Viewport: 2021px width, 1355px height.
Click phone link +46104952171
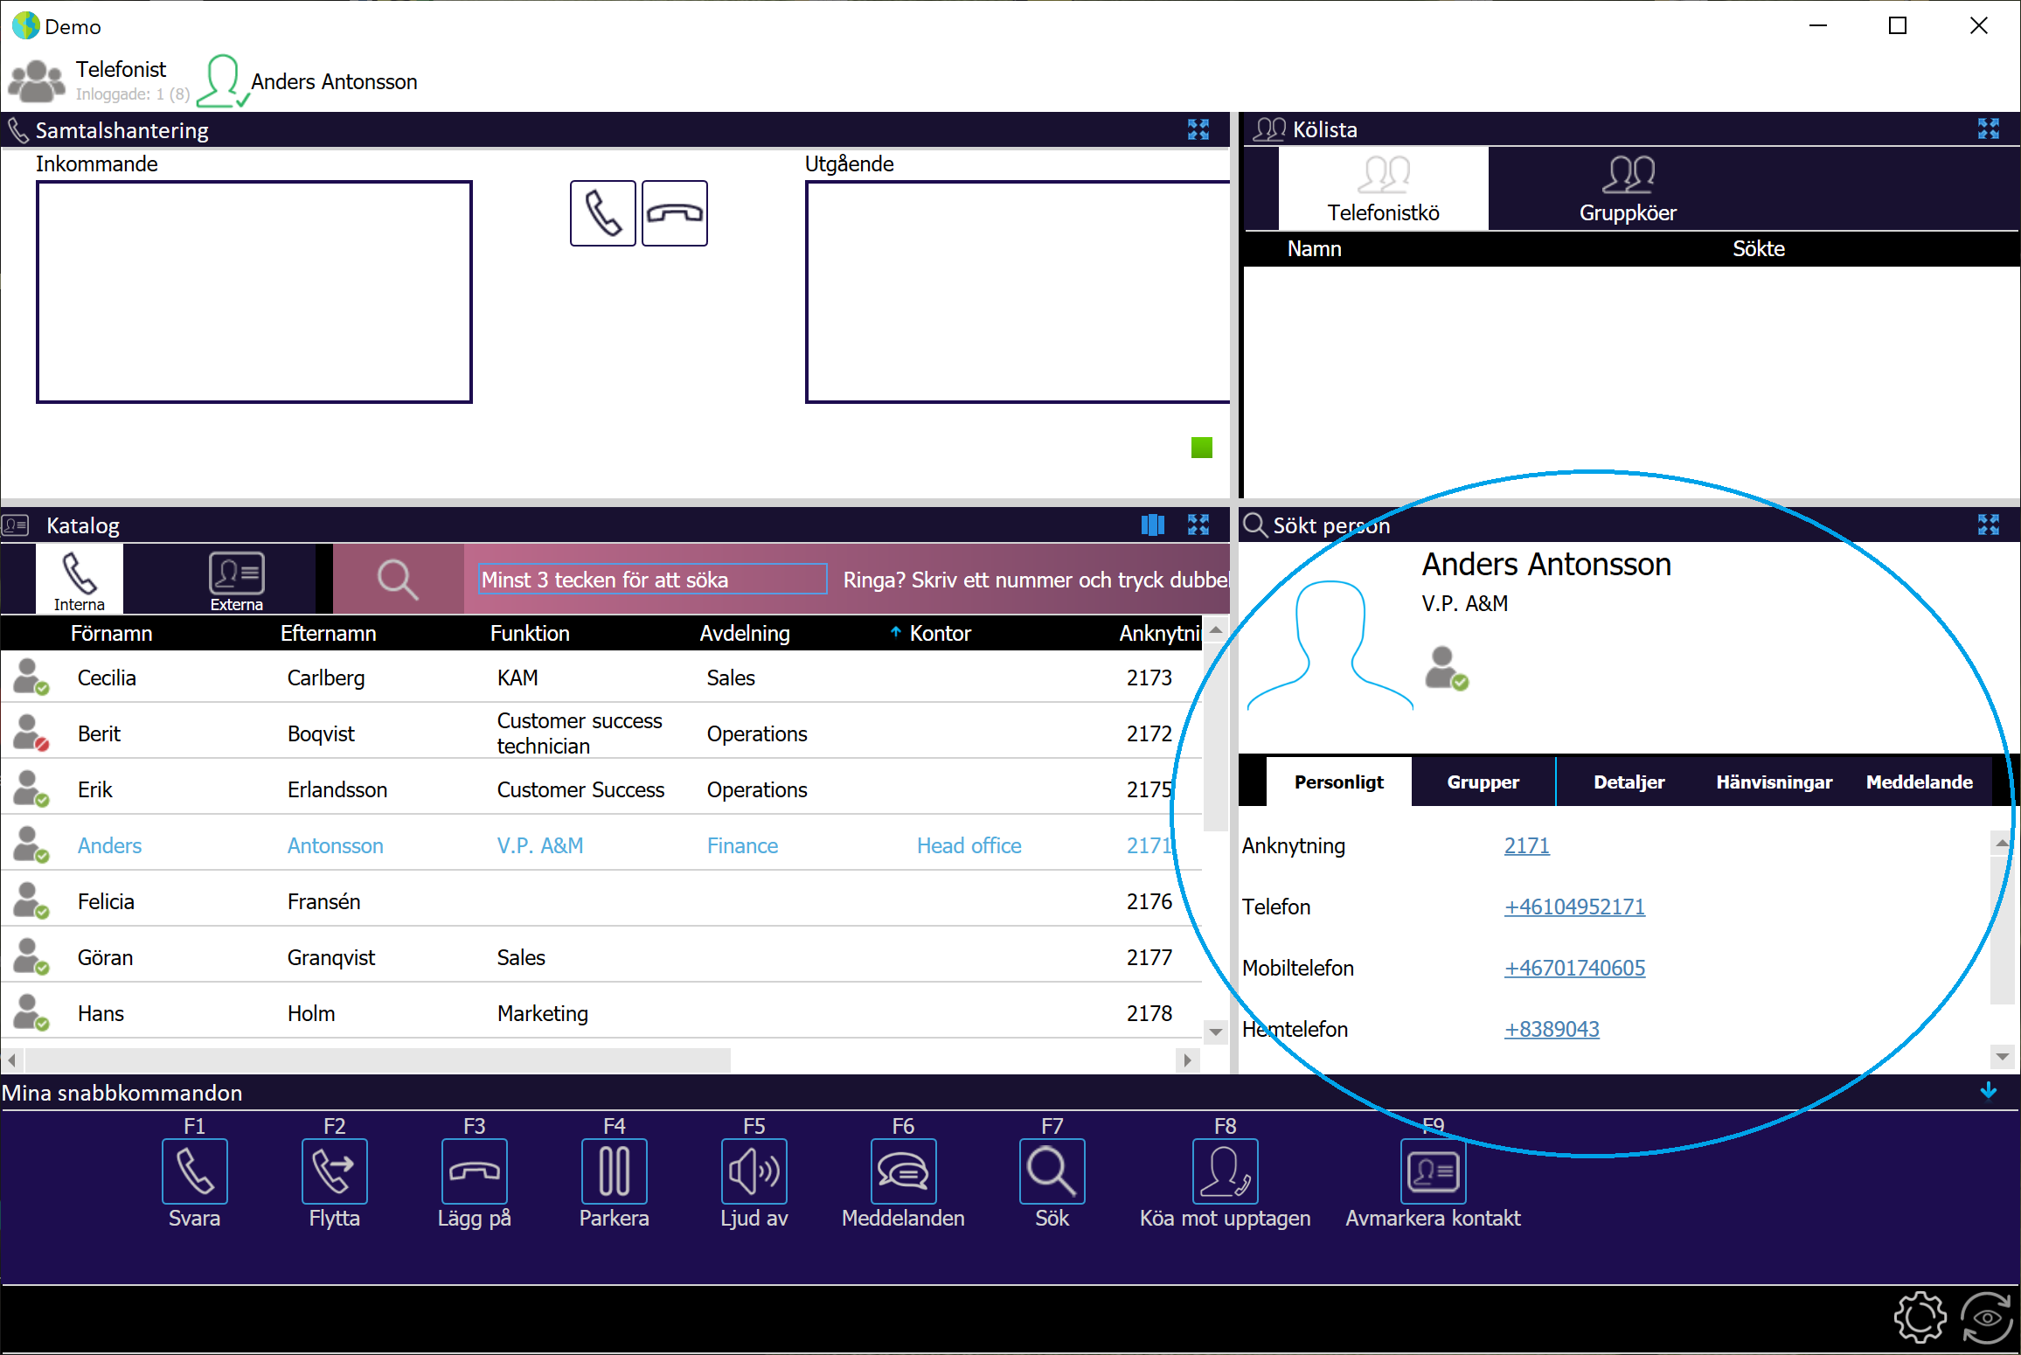[1574, 907]
